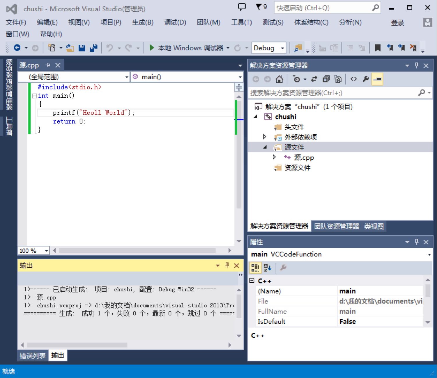Click the 搜索解决方案资源管理器 search box
437x378 pixels.
(340, 93)
